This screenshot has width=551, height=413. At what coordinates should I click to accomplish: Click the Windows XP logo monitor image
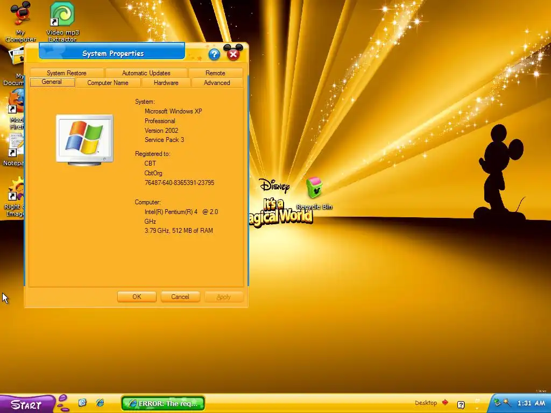[84, 140]
